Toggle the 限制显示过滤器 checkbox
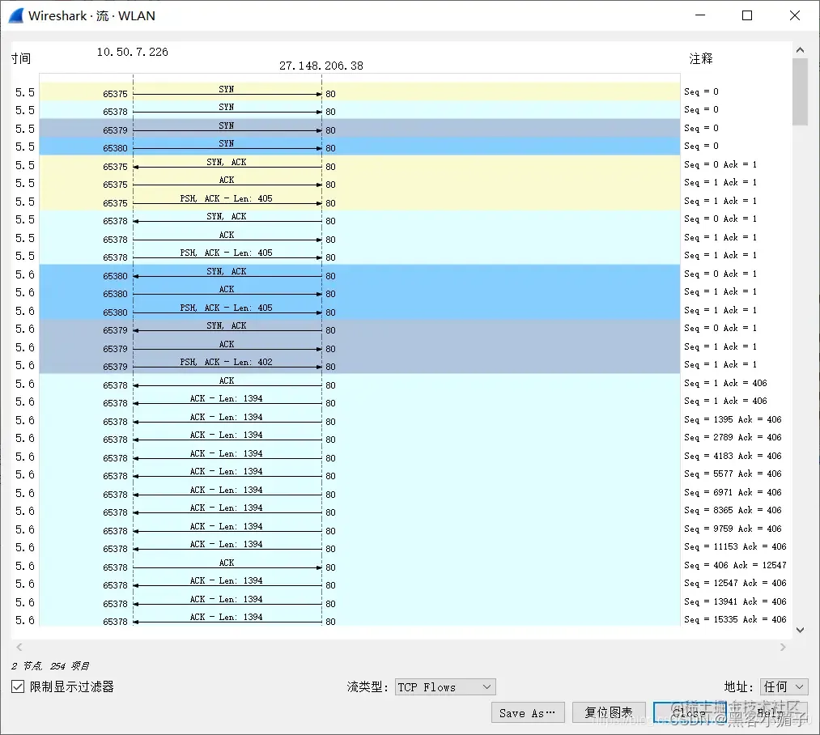Viewport: 820px width, 735px height. pos(18,686)
